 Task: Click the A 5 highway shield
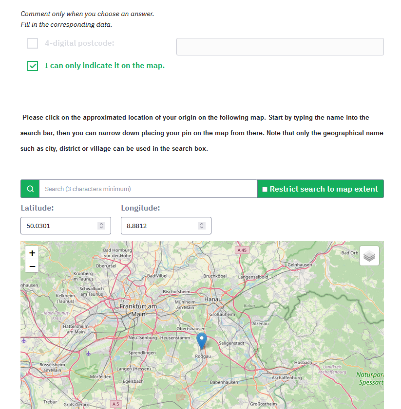[115, 404]
